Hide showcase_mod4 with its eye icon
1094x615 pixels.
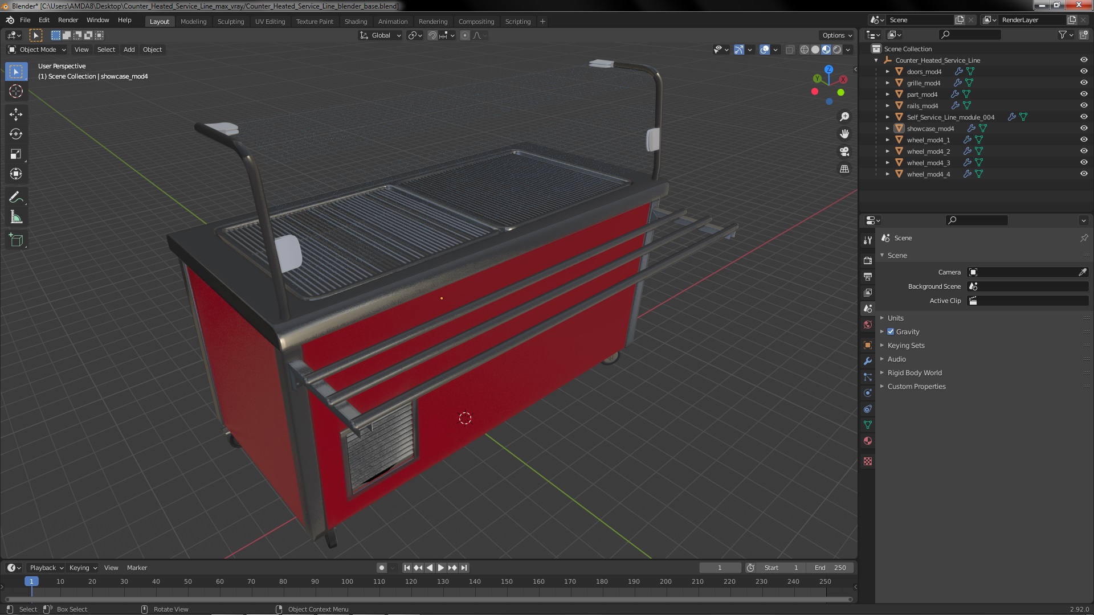pyautogui.click(x=1084, y=128)
